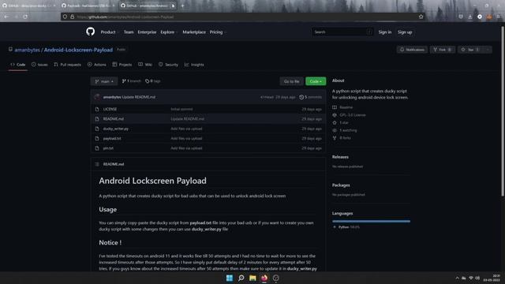Open the Packages heading link

[x=341, y=185]
